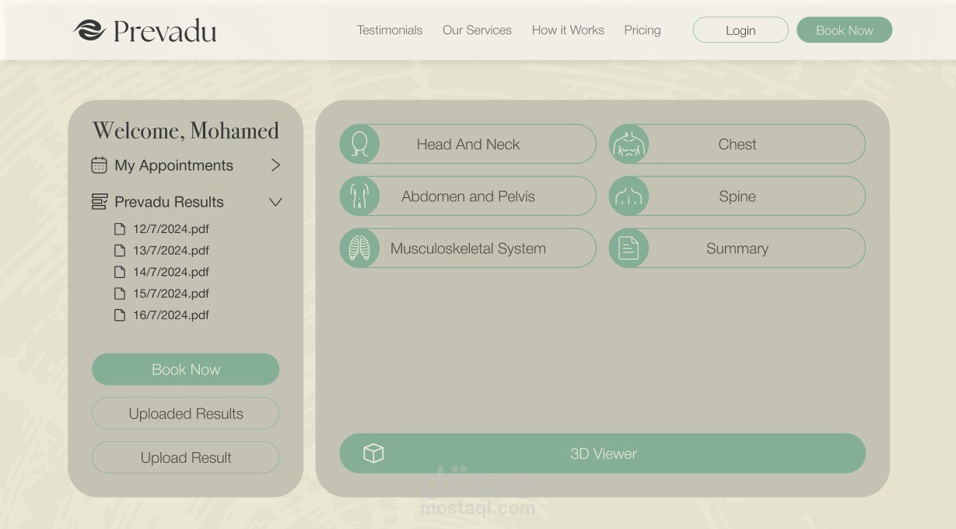956x529 pixels.
Task: Open the Summary section
Action: pyautogui.click(x=737, y=248)
